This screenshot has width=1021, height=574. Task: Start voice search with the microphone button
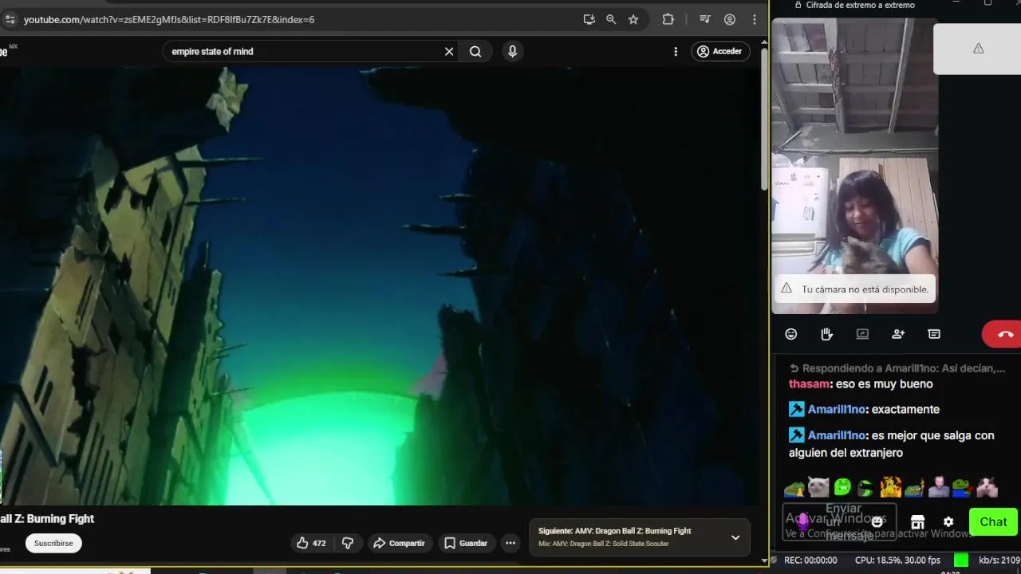512,51
